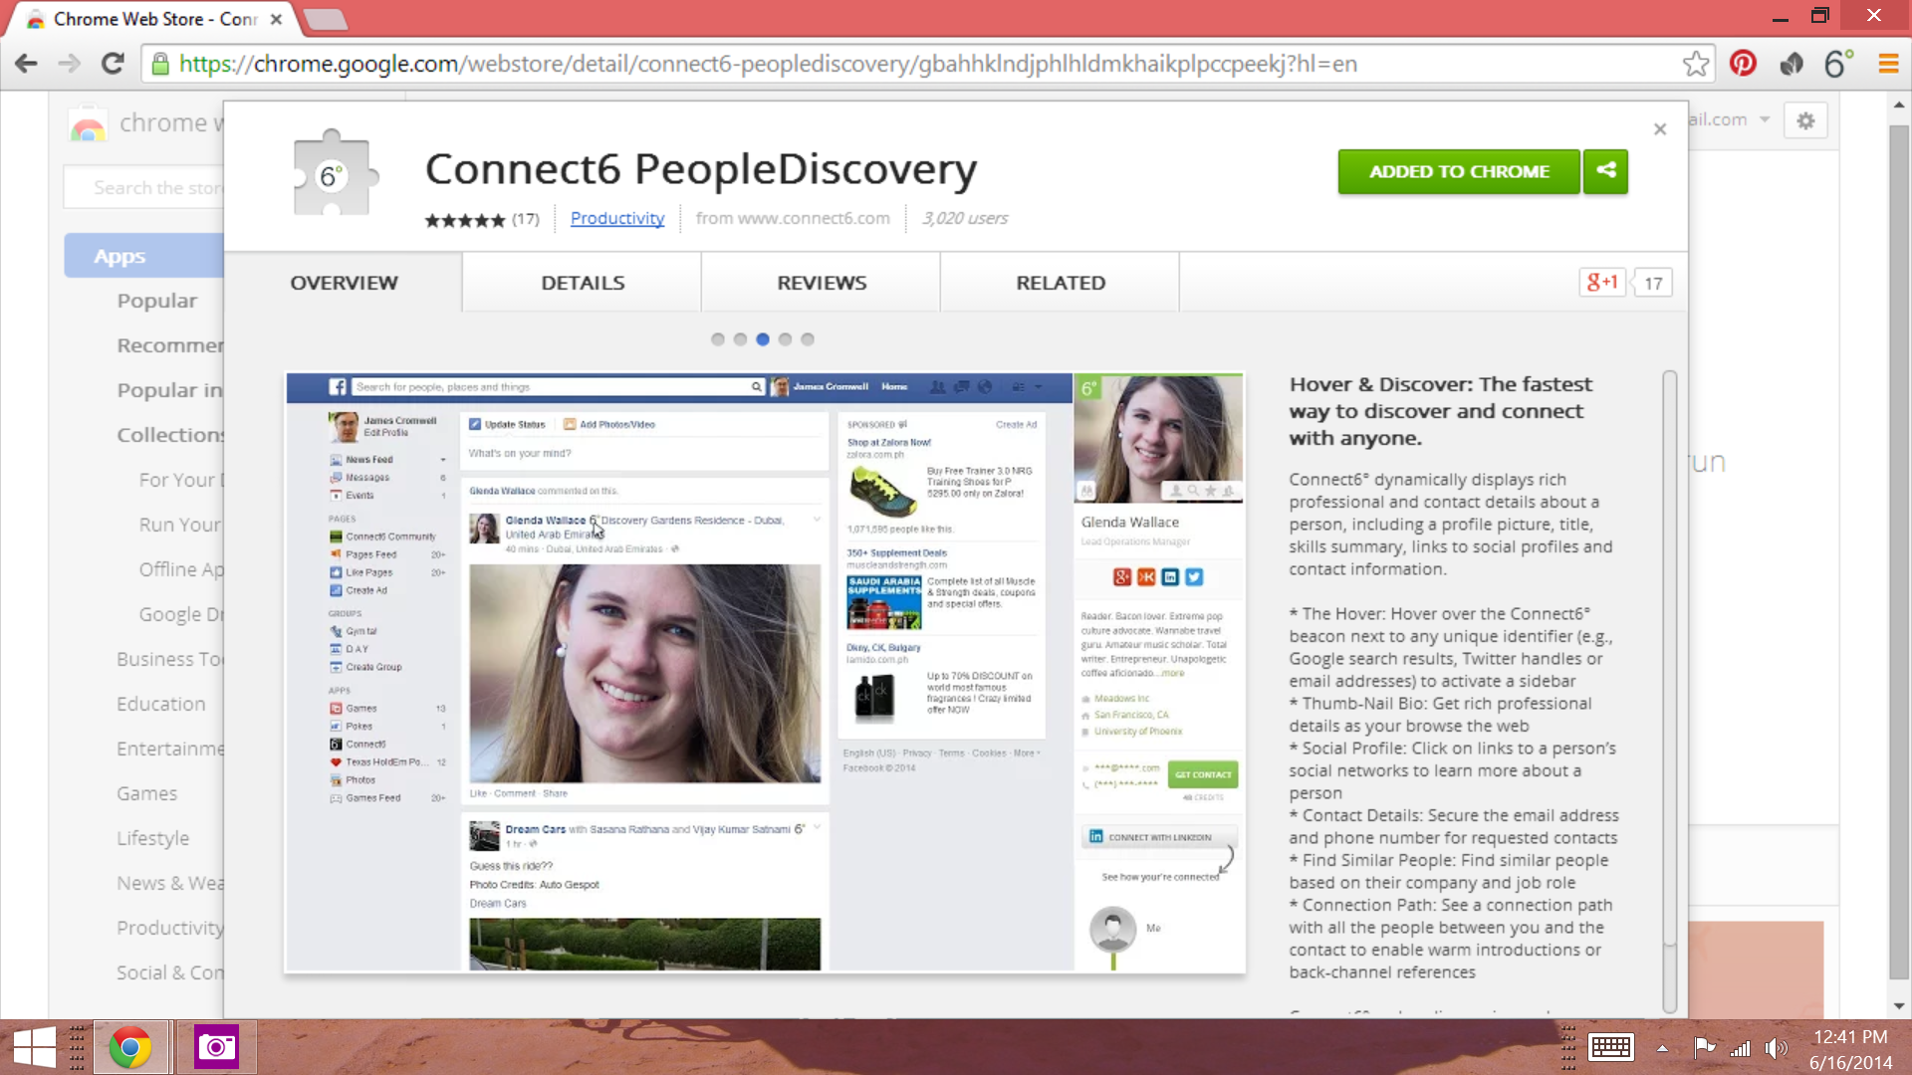The image size is (1912, 1075).
Task: Click the Facebook screenshot preview image
Action: pos(765,673)
